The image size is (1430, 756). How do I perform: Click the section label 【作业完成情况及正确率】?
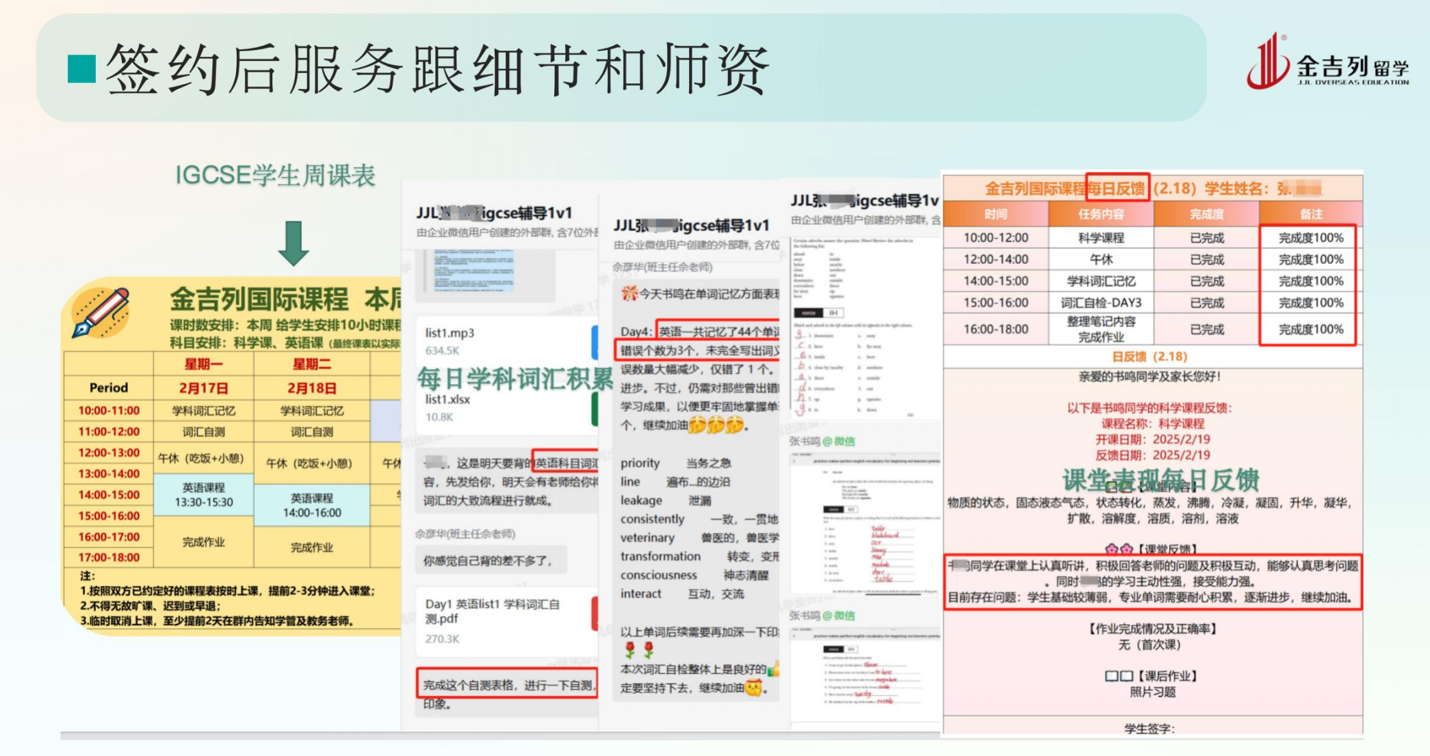pyautogui.click(x=1152, y=628)
